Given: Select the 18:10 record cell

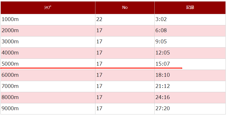Looking at the screenshot, I should tap(163, 75).
